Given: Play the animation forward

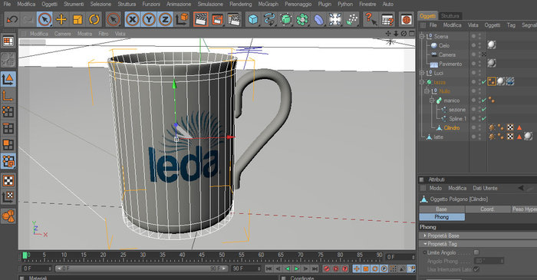Looking at the screenshot, I should tap(297, 268).
